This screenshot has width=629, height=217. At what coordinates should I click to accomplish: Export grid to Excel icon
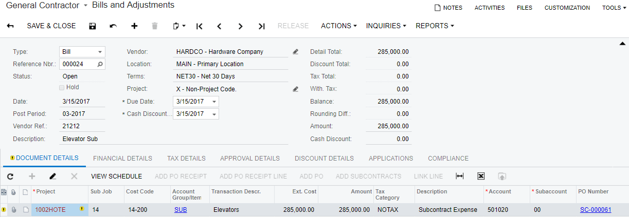click(481, 176)
